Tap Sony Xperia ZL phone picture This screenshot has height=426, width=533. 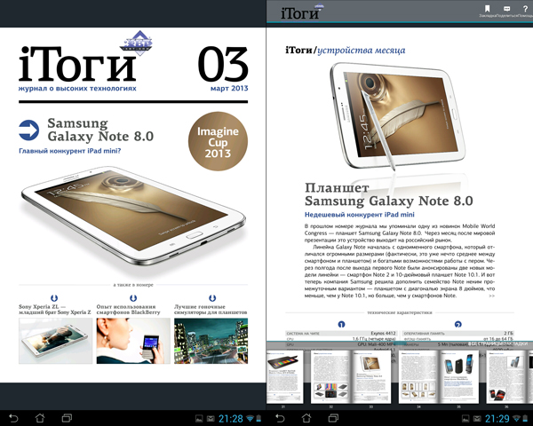click(x=55, y=341)
